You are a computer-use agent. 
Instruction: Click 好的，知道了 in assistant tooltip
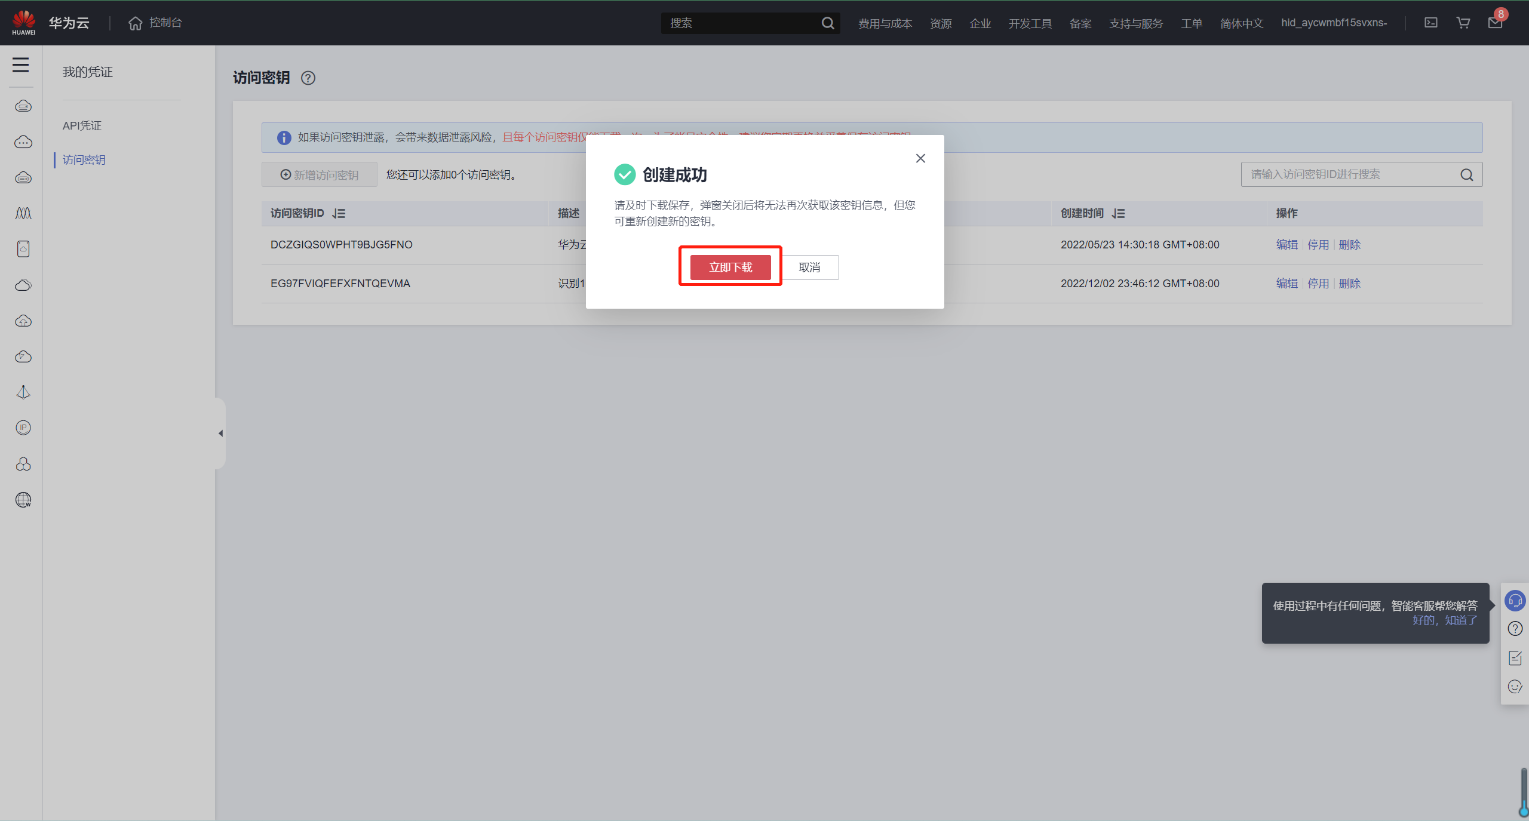[x=1444, y=620]
